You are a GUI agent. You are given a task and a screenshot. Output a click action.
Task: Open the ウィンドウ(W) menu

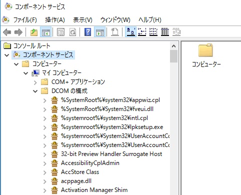coord(115,20)
